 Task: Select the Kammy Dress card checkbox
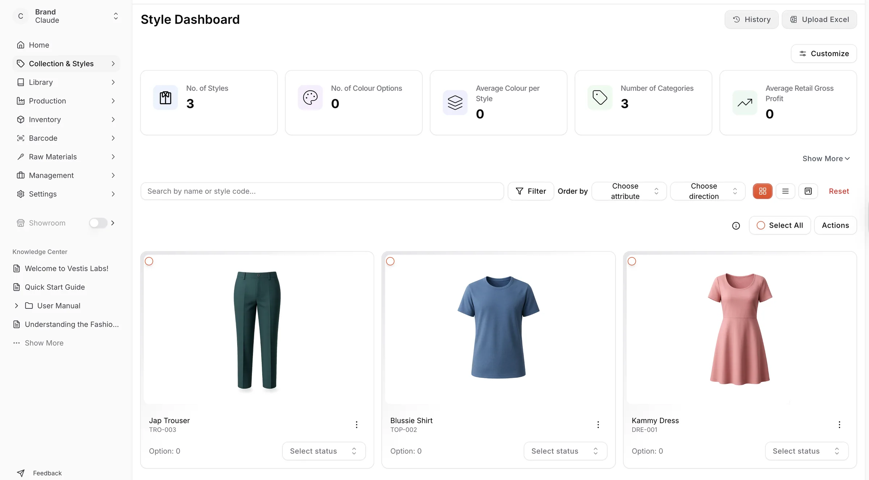click(632, 261)
